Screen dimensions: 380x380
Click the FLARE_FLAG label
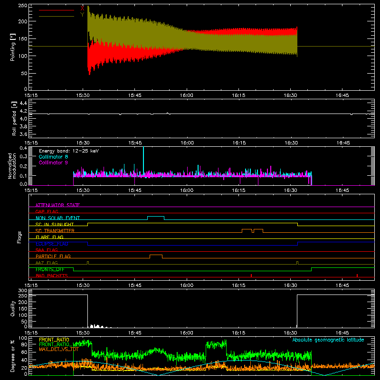point(49,237)
